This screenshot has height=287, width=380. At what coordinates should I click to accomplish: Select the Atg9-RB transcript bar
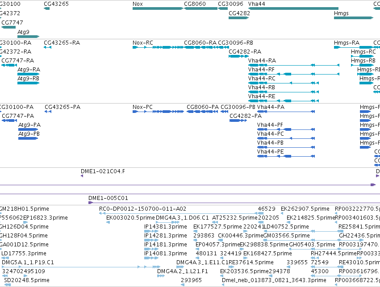point(28,83)
